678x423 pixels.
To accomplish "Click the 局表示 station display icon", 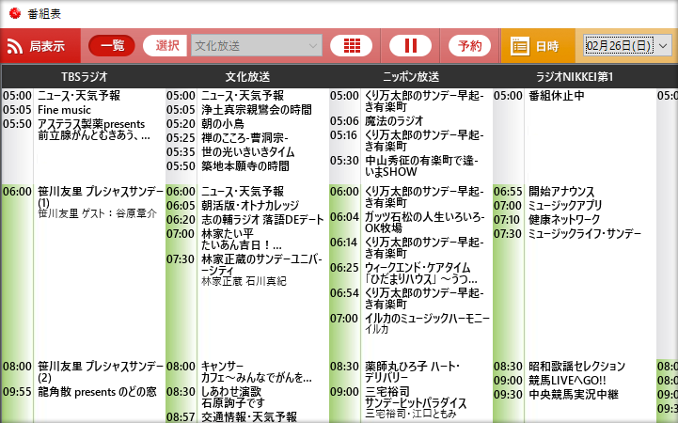I will pos(15,46).
